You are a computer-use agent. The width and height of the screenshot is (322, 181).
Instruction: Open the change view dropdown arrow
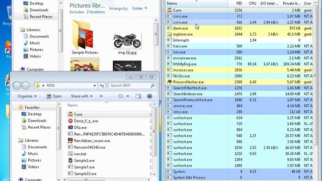pyautogui.click(x=128, y=96)
